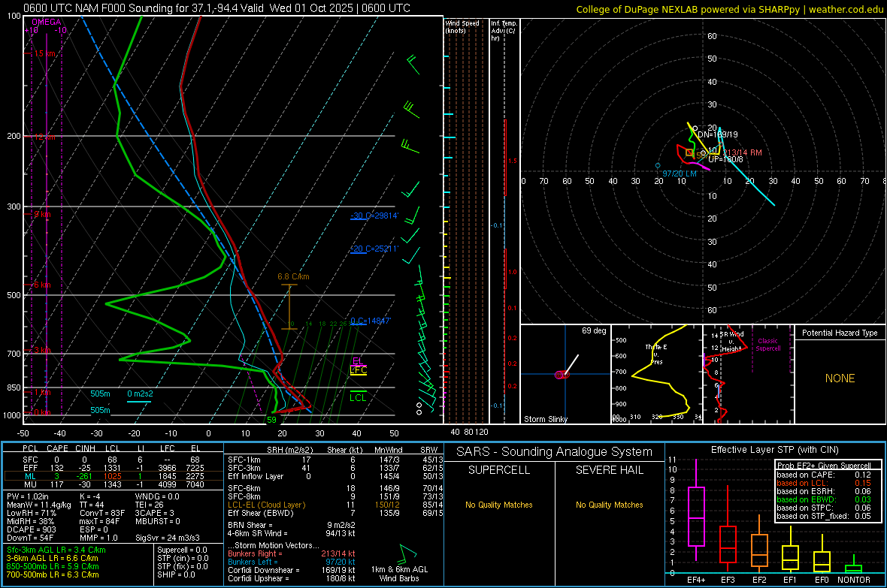Image resolution: width=887 pixels, height=588 pixels.
Task: Click the Eff Inflow Layer row
Action: (335, 477)
